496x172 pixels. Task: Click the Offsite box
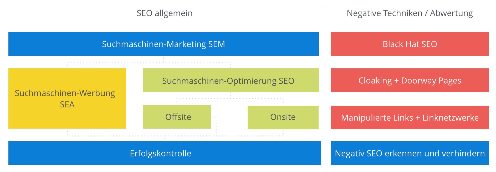click(x=177, y=117)
